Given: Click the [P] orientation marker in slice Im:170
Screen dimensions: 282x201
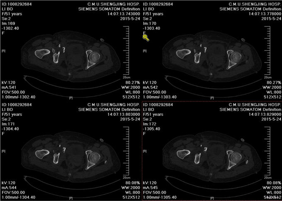Looking at the screenshot, I should pyautogui.click(x=211, y=98).
